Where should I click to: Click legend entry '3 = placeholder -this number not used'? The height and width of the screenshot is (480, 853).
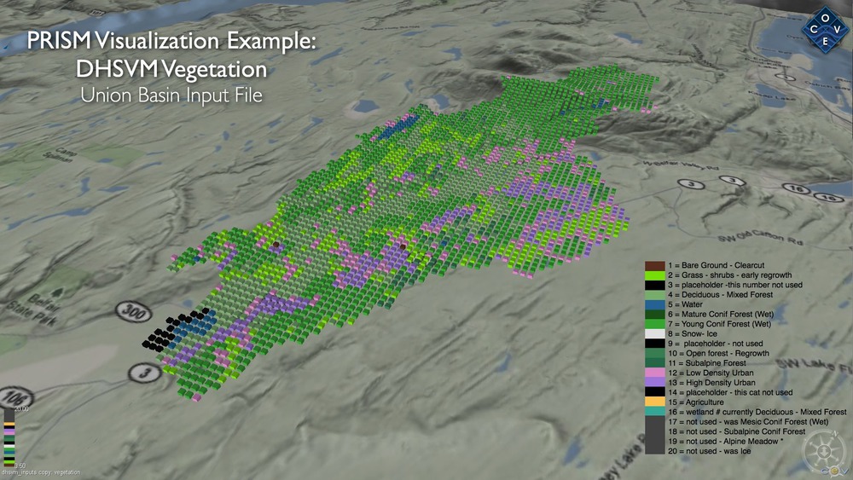735,285
